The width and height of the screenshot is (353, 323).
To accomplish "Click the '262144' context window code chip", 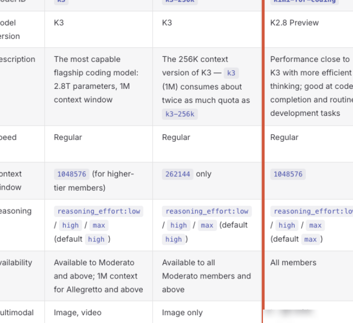I will 178,174.
